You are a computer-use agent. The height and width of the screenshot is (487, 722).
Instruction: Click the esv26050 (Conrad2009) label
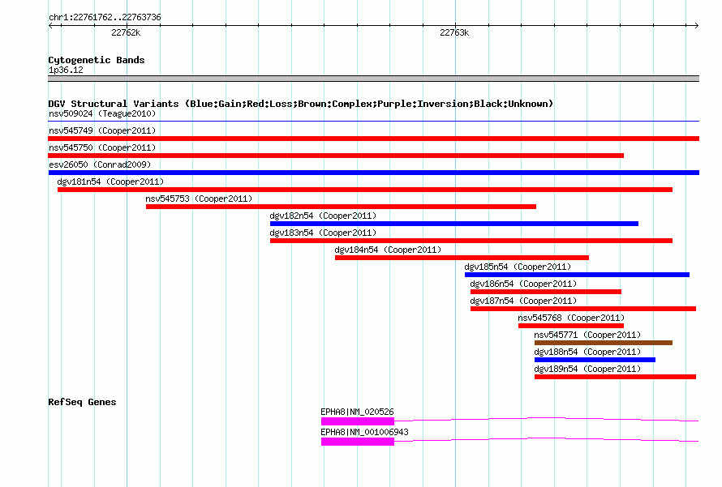100,164
